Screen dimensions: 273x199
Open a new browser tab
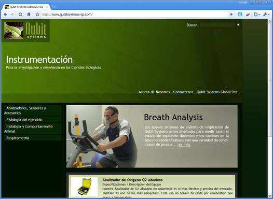click(x=54, y=7)
